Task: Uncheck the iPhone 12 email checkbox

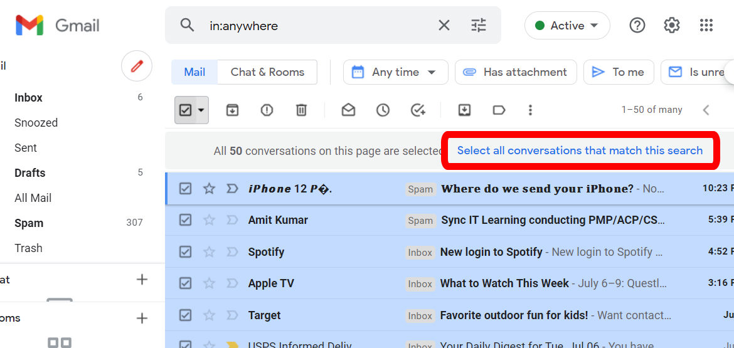Action: (185, 189)
